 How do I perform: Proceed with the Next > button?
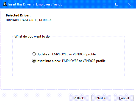pyautogui.click(x=101, y=98)
